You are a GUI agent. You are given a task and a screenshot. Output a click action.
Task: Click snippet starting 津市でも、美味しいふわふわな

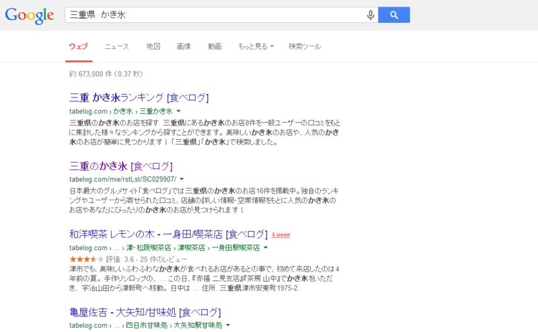[x=204, y=278]
